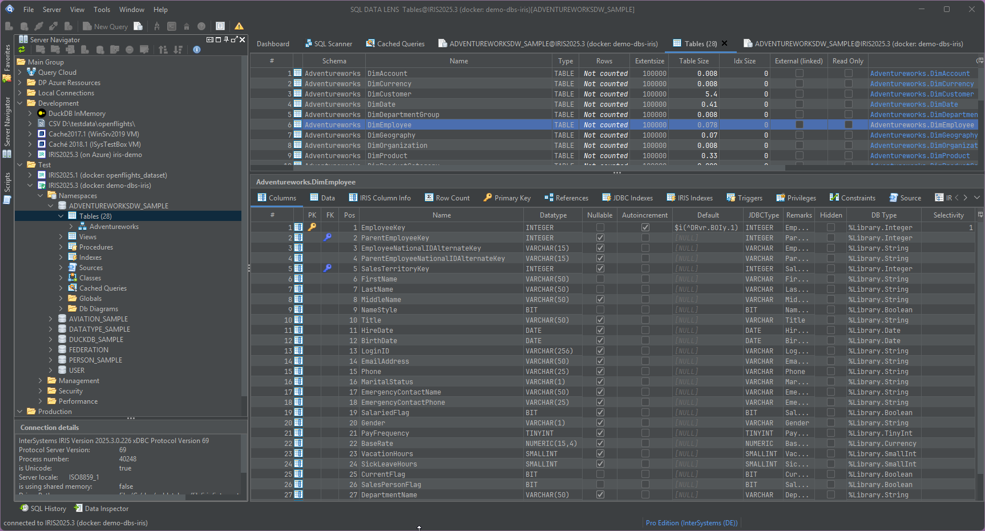Pin the Server Navigator panel
985x531 pixels.
tap(227, 39)
